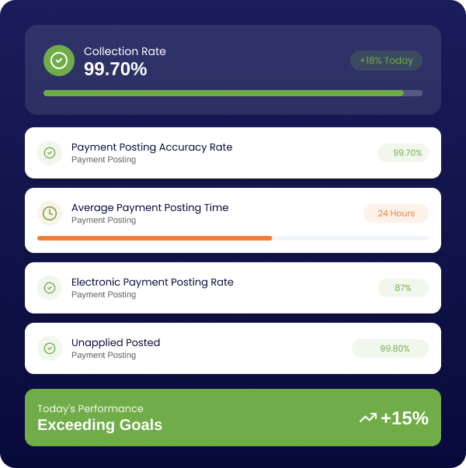Viewport: 466px width, 468px height.
Task: Open the Payment Posting Accuracy Rate title
Action: (x=151, y=147)
